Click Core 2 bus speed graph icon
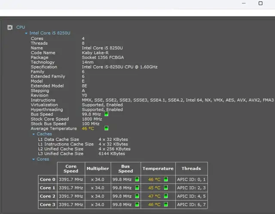Screen dimensions: 275x214 (137, 196)
